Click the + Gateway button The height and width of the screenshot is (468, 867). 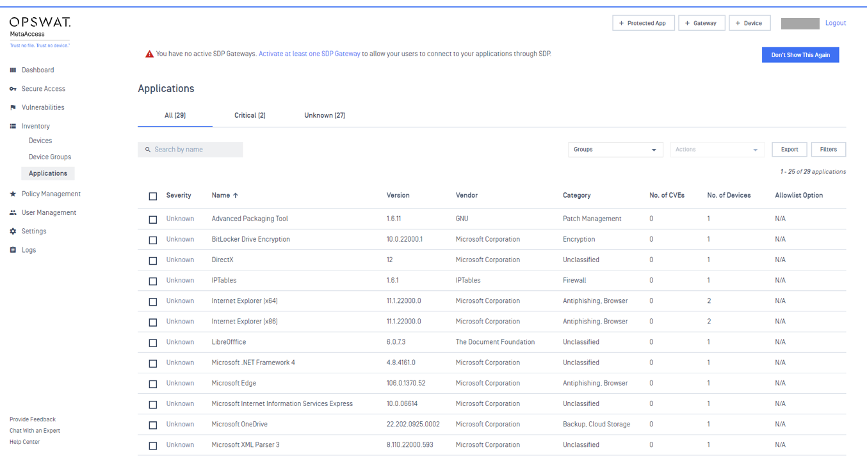tap(702, 23)
